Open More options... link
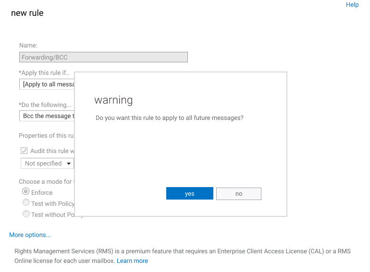Image resolution: width=370 pixels, height=272 pixels. click(x=30, y=235)
